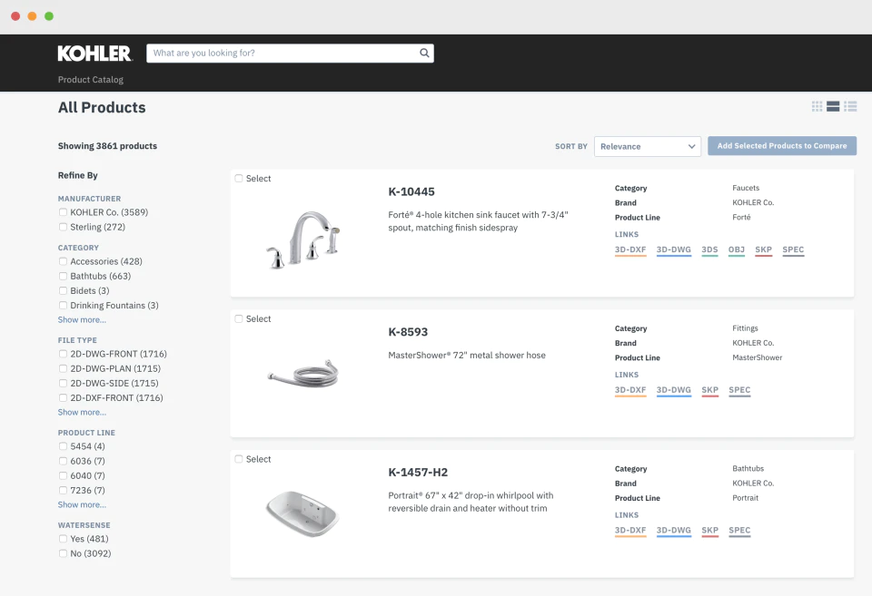This screenshot has width=872, height=596.
Task: Download 3D-DXF file for K-1457-H2
Action: pos(630,531)
